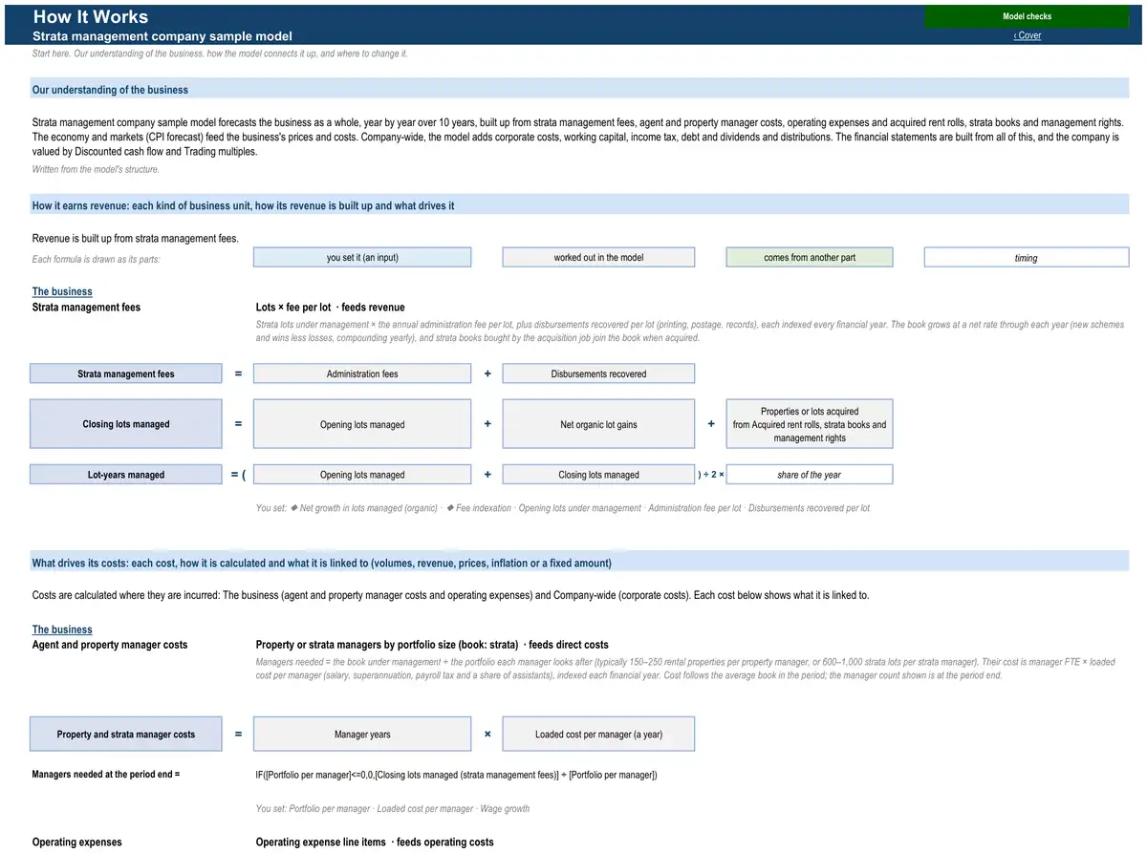Click the 'Managers needed at the period end =' label
Viewport: 1147px width, 853px height.
pyautogui.click(x=106, y=774)
